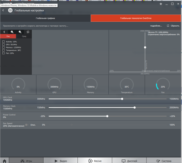
Task: Switch to the Сред graph tab
Action: coord(24,36)
